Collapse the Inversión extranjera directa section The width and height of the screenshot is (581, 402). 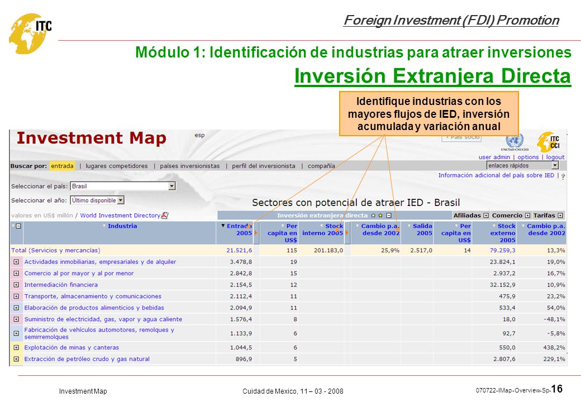pyautogui.click(x=389, y=216)
